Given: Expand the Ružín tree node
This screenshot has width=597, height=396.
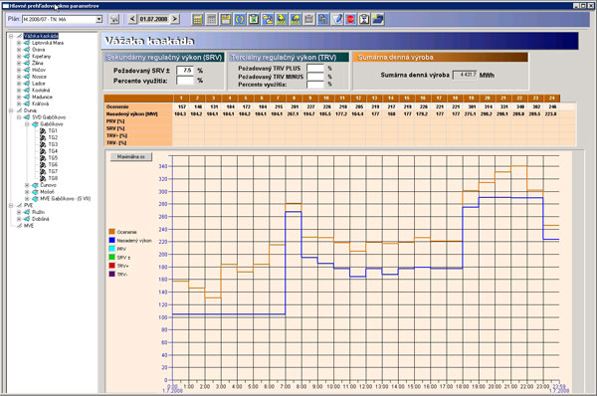Looking at the screenshot, I should point(19,212).
